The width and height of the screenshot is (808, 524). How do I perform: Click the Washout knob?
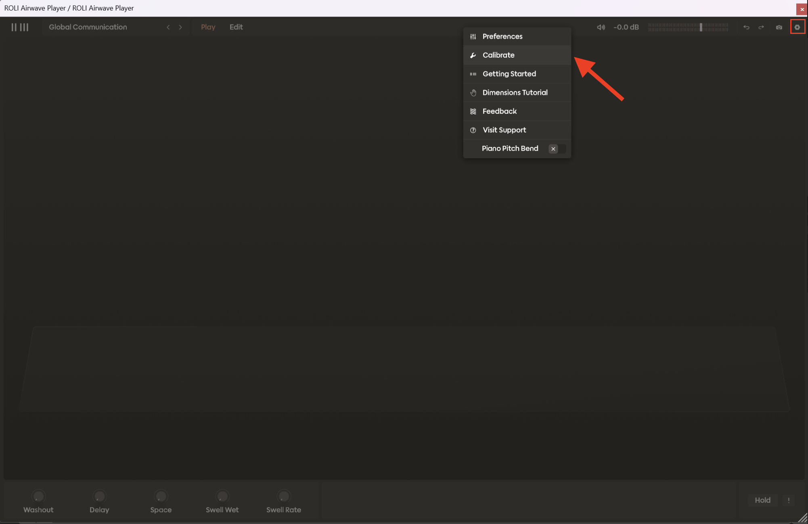point(38,496)
